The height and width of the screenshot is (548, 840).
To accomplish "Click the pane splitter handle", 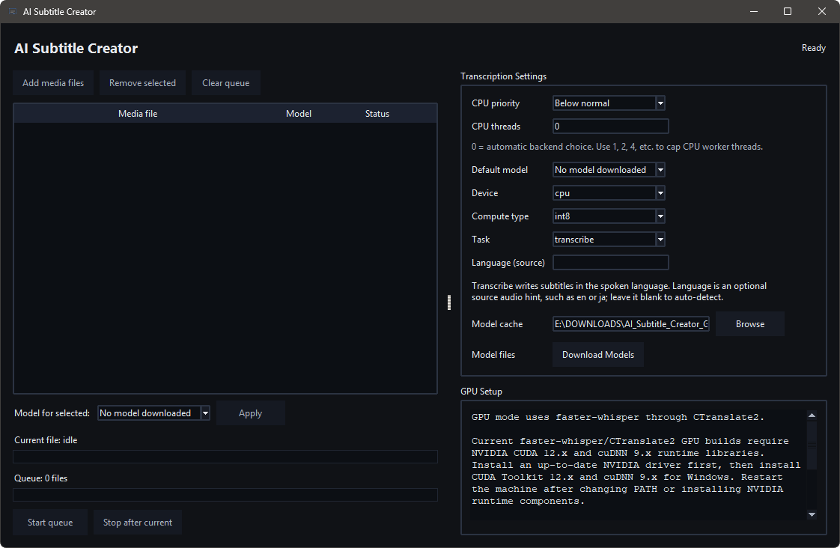I will coord(449,302).
